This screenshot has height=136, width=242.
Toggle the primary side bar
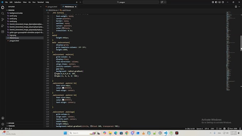(x=216, y=2)
